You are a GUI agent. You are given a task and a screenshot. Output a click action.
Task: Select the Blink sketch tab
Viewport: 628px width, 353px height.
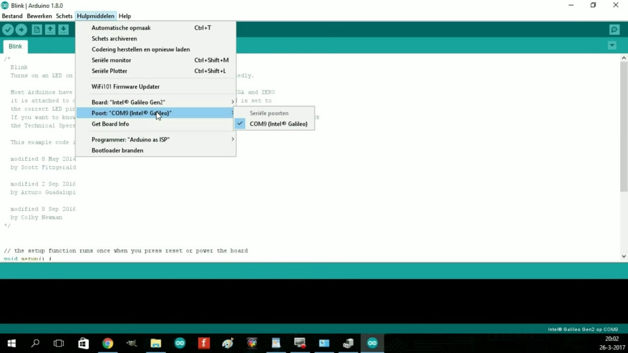(x=15, y=46)
